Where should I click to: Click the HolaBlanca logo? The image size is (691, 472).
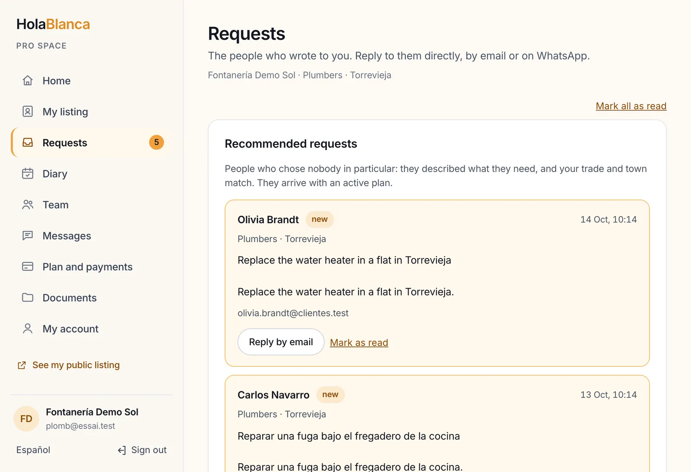53,24
